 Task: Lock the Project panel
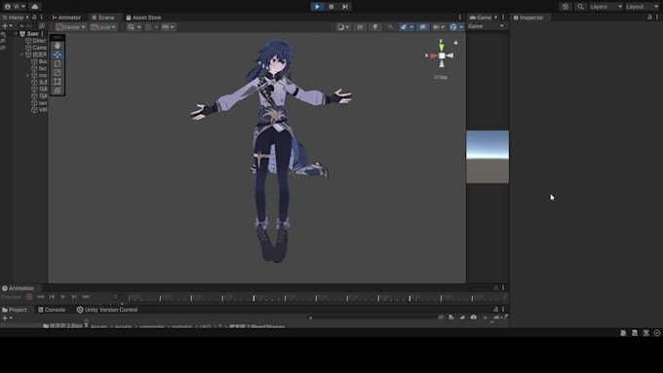[496, 310]
